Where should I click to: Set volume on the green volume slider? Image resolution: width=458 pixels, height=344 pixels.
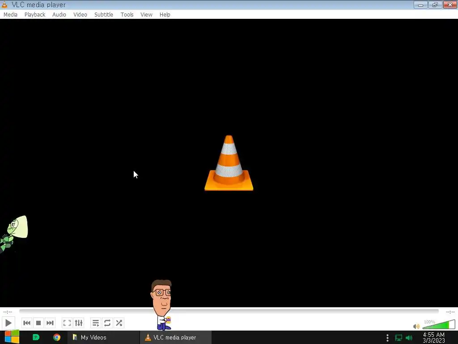pos(439,324)
